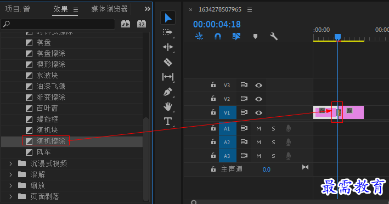Target the A3 track button
The height and width of the screenshot is (204, 389).
pyautogui.click(x=228, y=156)
